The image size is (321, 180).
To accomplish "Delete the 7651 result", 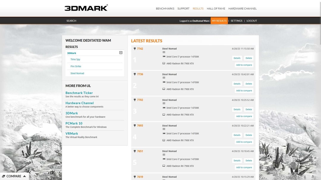I will [249, 161].
